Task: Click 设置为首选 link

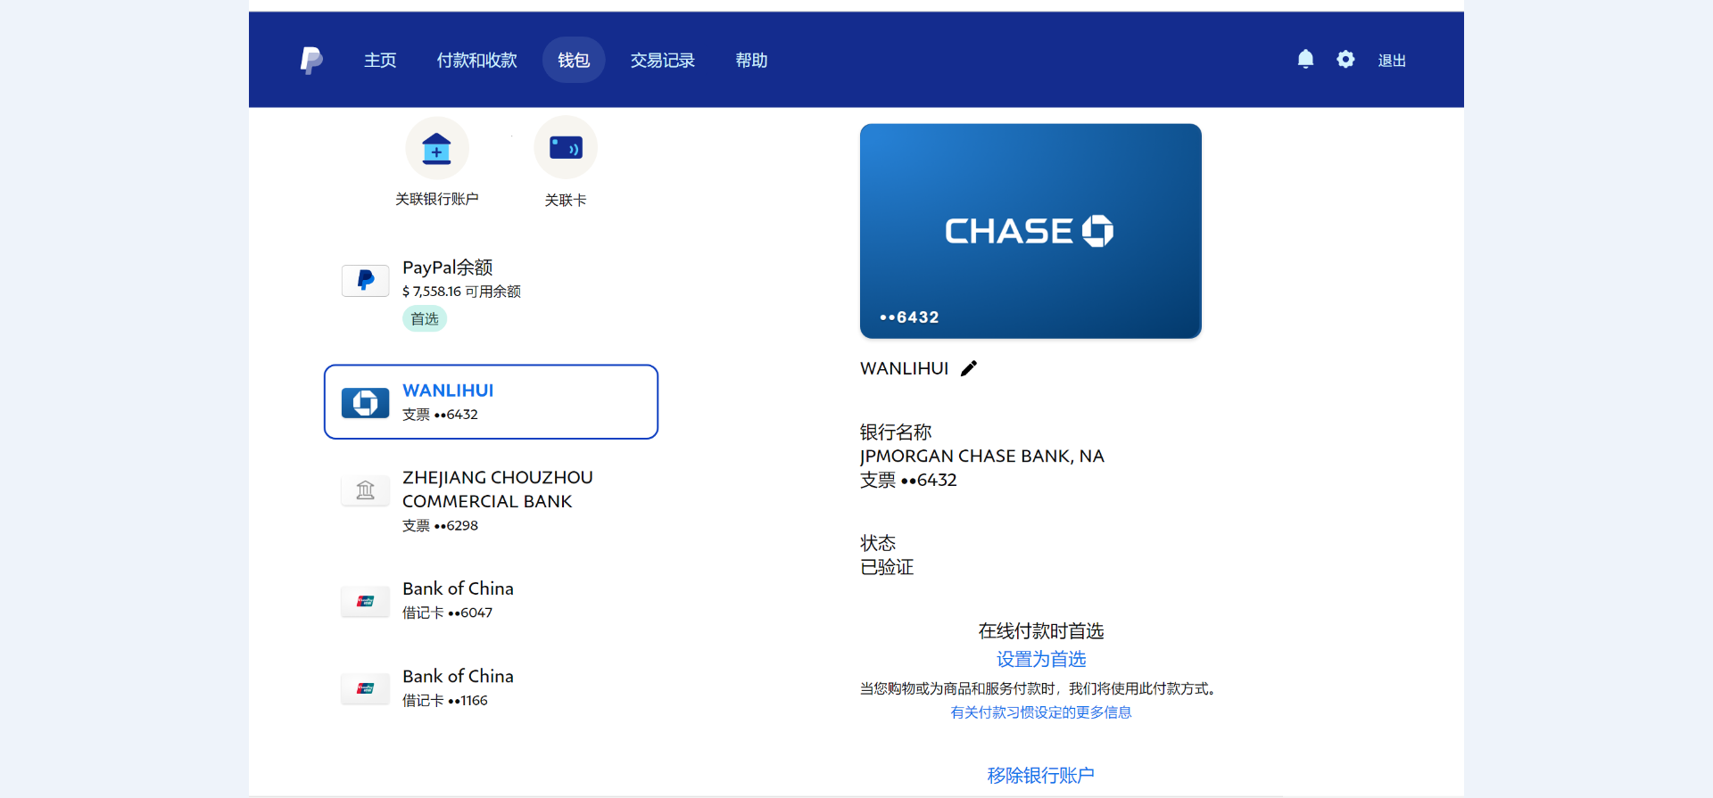Action: [1041, 659]
